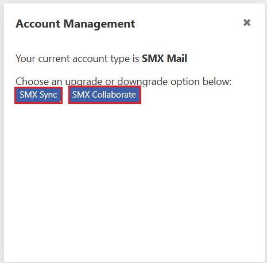Screen dimensions: 267x263
Task: Select the SMX Collaborate upgrade option
Action: click(x=105, y=95)
